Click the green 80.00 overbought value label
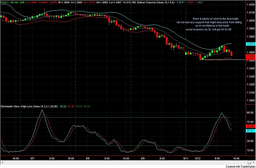The image size is (256, 168). (79, 106)
